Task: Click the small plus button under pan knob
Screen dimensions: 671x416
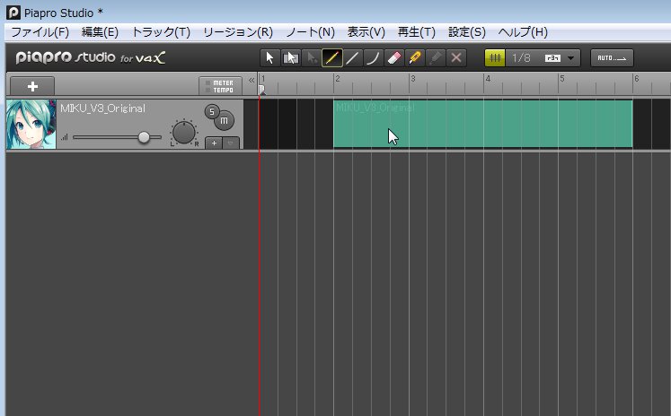Action: (214, 143)
